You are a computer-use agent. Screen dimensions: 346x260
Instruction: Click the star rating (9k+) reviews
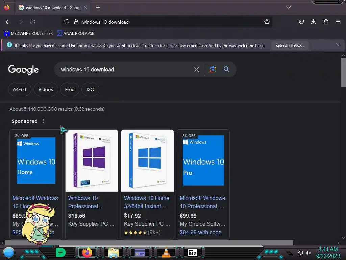point(142,232)
